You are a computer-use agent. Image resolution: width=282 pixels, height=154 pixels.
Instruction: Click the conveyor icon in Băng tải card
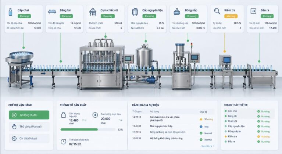coord(52,12)
